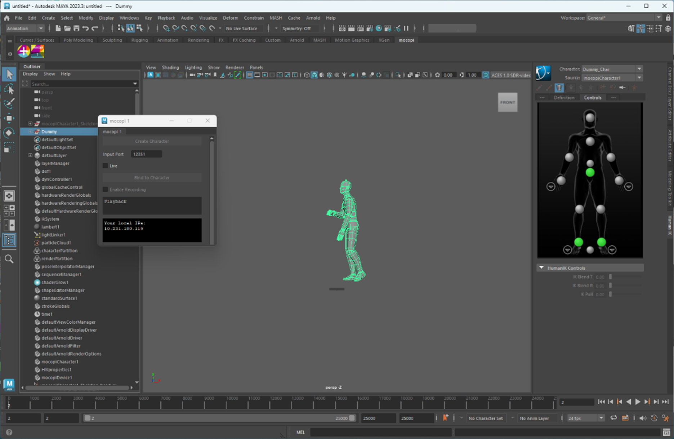The width and height of the screenshot is (674, 439).
Task: Click the save scene icon
Action: pos(76,28)
